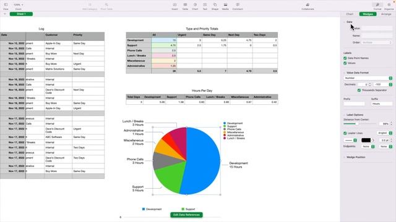
Task: Toggle Data Point Names checkbox
Action: (x=345, y=58)
